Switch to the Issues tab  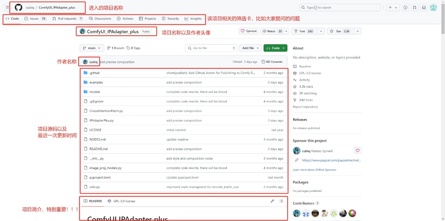pos(35,19)
